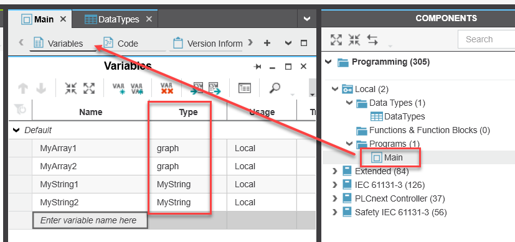
Task: Maximize the Variables panel
Action: tap(288, 67)
